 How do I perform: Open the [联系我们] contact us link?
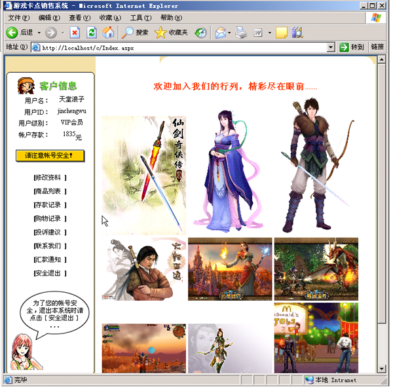50,246
